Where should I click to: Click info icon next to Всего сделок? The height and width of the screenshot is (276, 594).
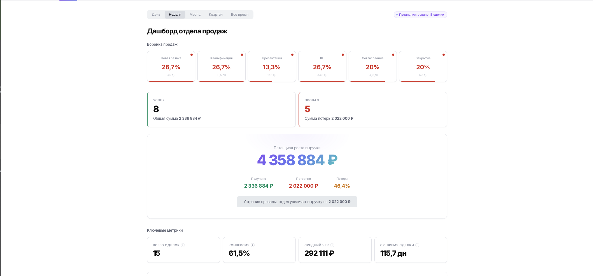pos(183,245)
